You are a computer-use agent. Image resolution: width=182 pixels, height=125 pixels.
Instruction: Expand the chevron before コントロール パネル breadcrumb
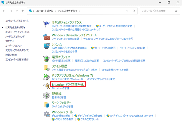coord(34,11)
